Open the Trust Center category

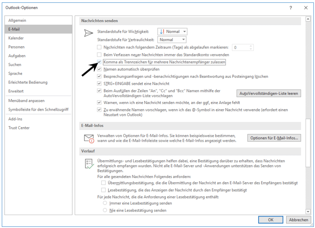pyautogui.click(x=38, y=128)
